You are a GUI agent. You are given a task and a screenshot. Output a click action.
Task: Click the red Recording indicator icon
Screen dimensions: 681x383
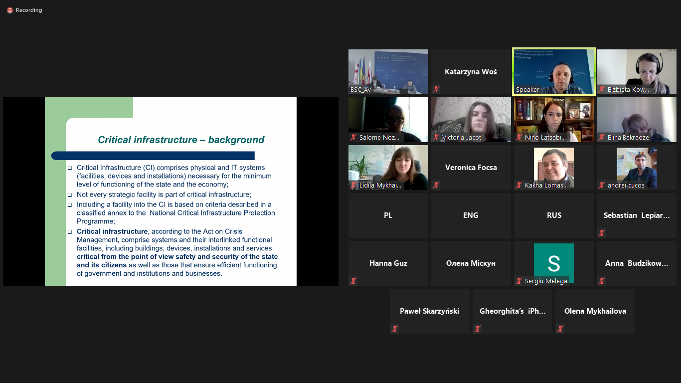pyautogui.click(x=9, y=10)
